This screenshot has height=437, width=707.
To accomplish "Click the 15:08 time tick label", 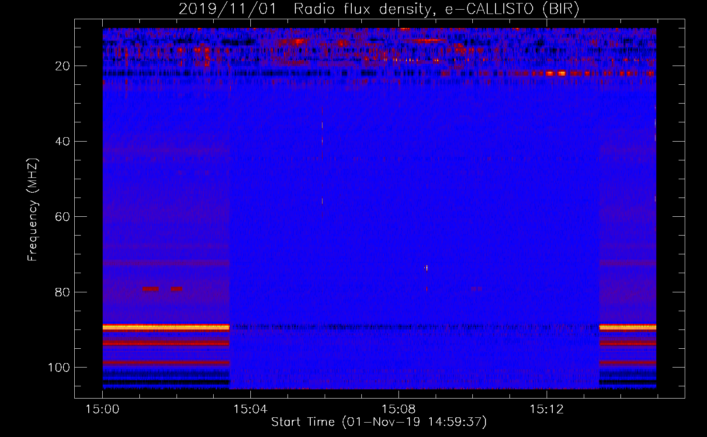I will pos(399,409).
